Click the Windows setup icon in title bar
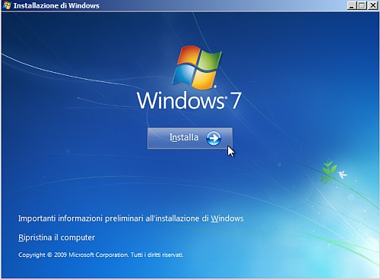 tap(7, 5)
